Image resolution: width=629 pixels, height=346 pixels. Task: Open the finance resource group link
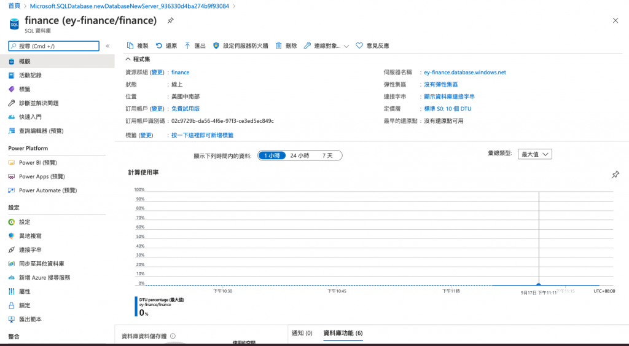tap(180, 73)
